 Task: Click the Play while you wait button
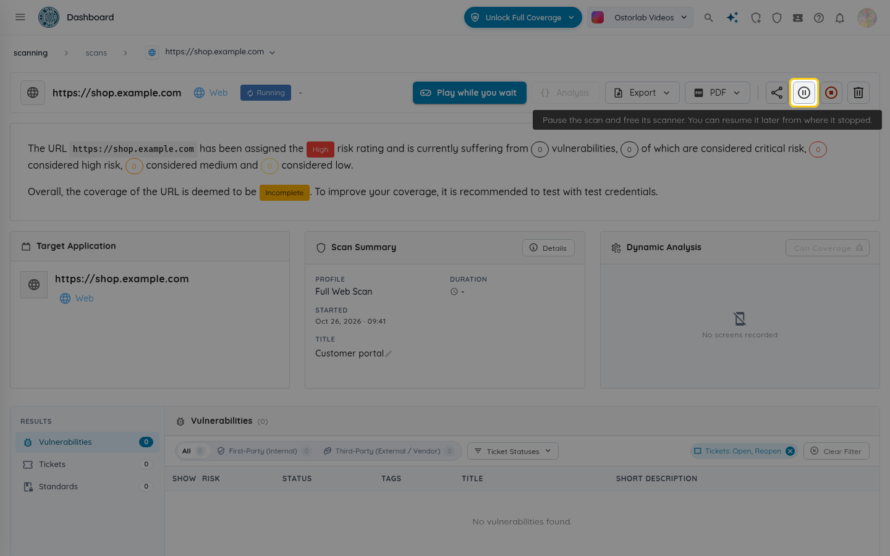pyautogui.click(x=470, y=93)
